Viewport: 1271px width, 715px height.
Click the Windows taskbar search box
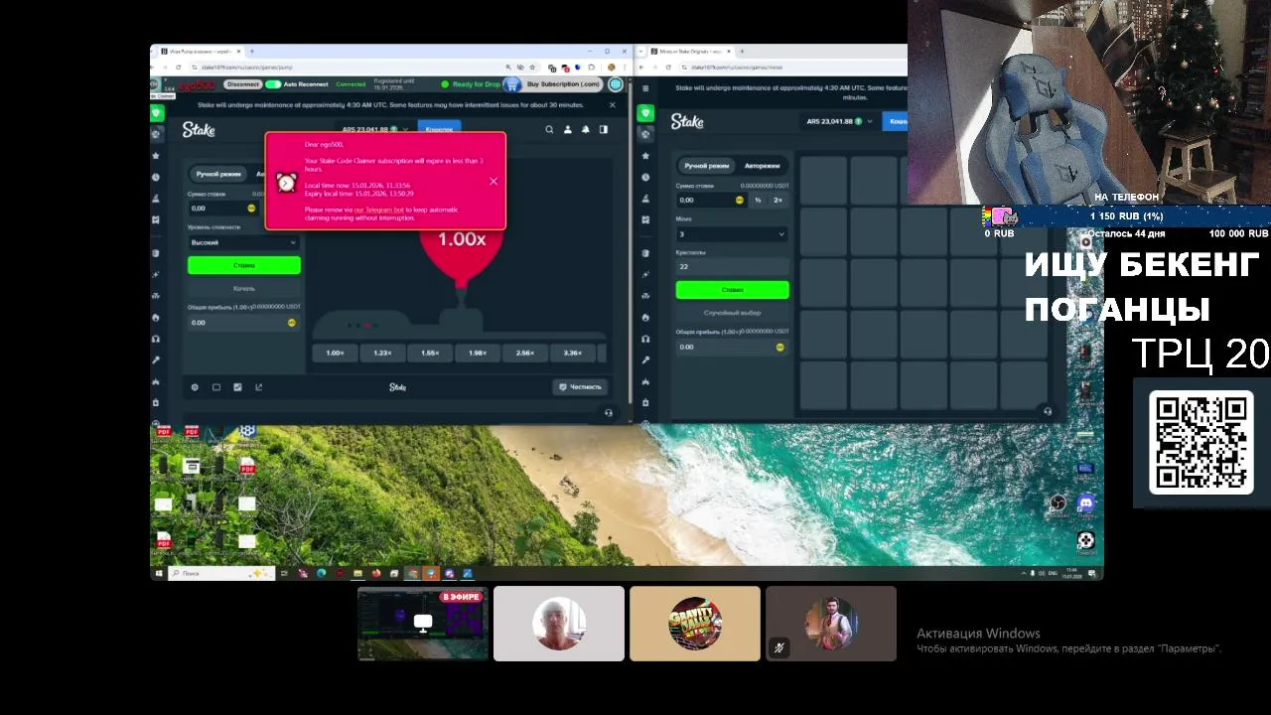[221, 573]
